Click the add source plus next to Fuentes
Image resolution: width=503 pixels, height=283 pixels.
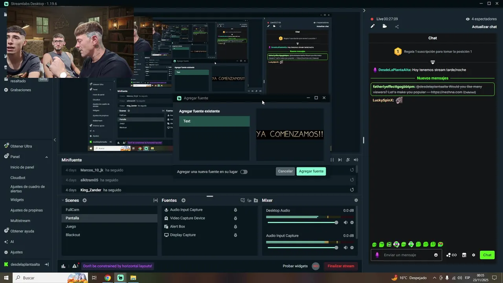[x=183, y=200]
